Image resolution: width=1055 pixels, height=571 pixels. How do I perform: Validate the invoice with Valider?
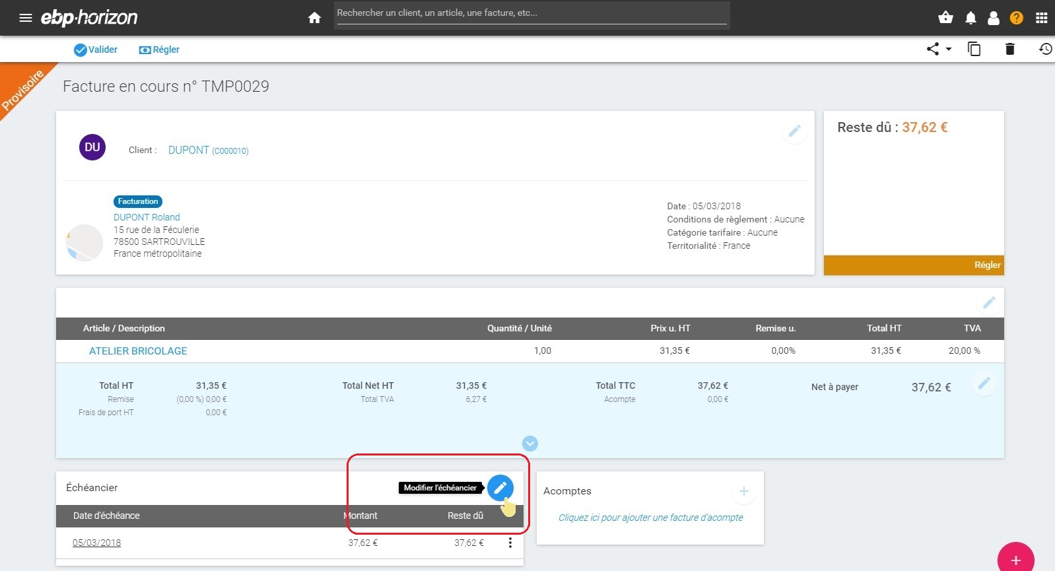click(96, 50)
